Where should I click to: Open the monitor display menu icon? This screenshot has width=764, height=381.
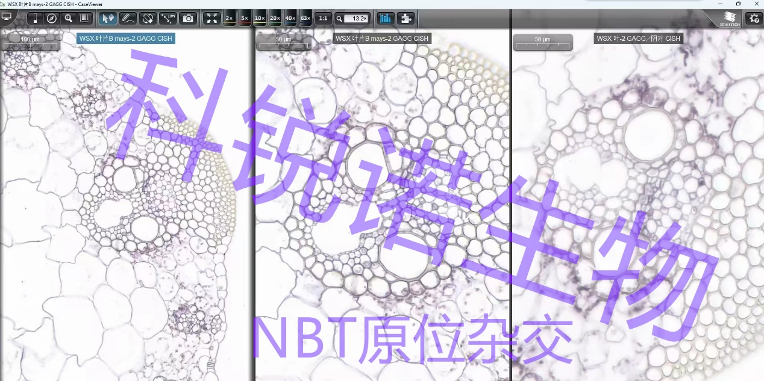pyautogui.click(x=7, y=17)
